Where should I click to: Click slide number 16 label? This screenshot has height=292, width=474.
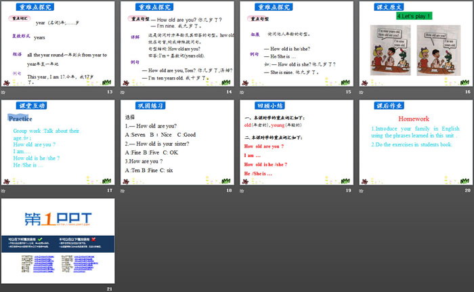click(468, 91)
